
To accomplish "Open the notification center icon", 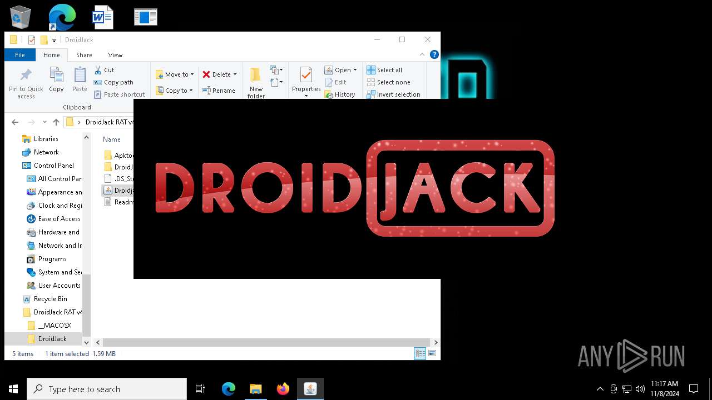I will [x=694, y=389].
